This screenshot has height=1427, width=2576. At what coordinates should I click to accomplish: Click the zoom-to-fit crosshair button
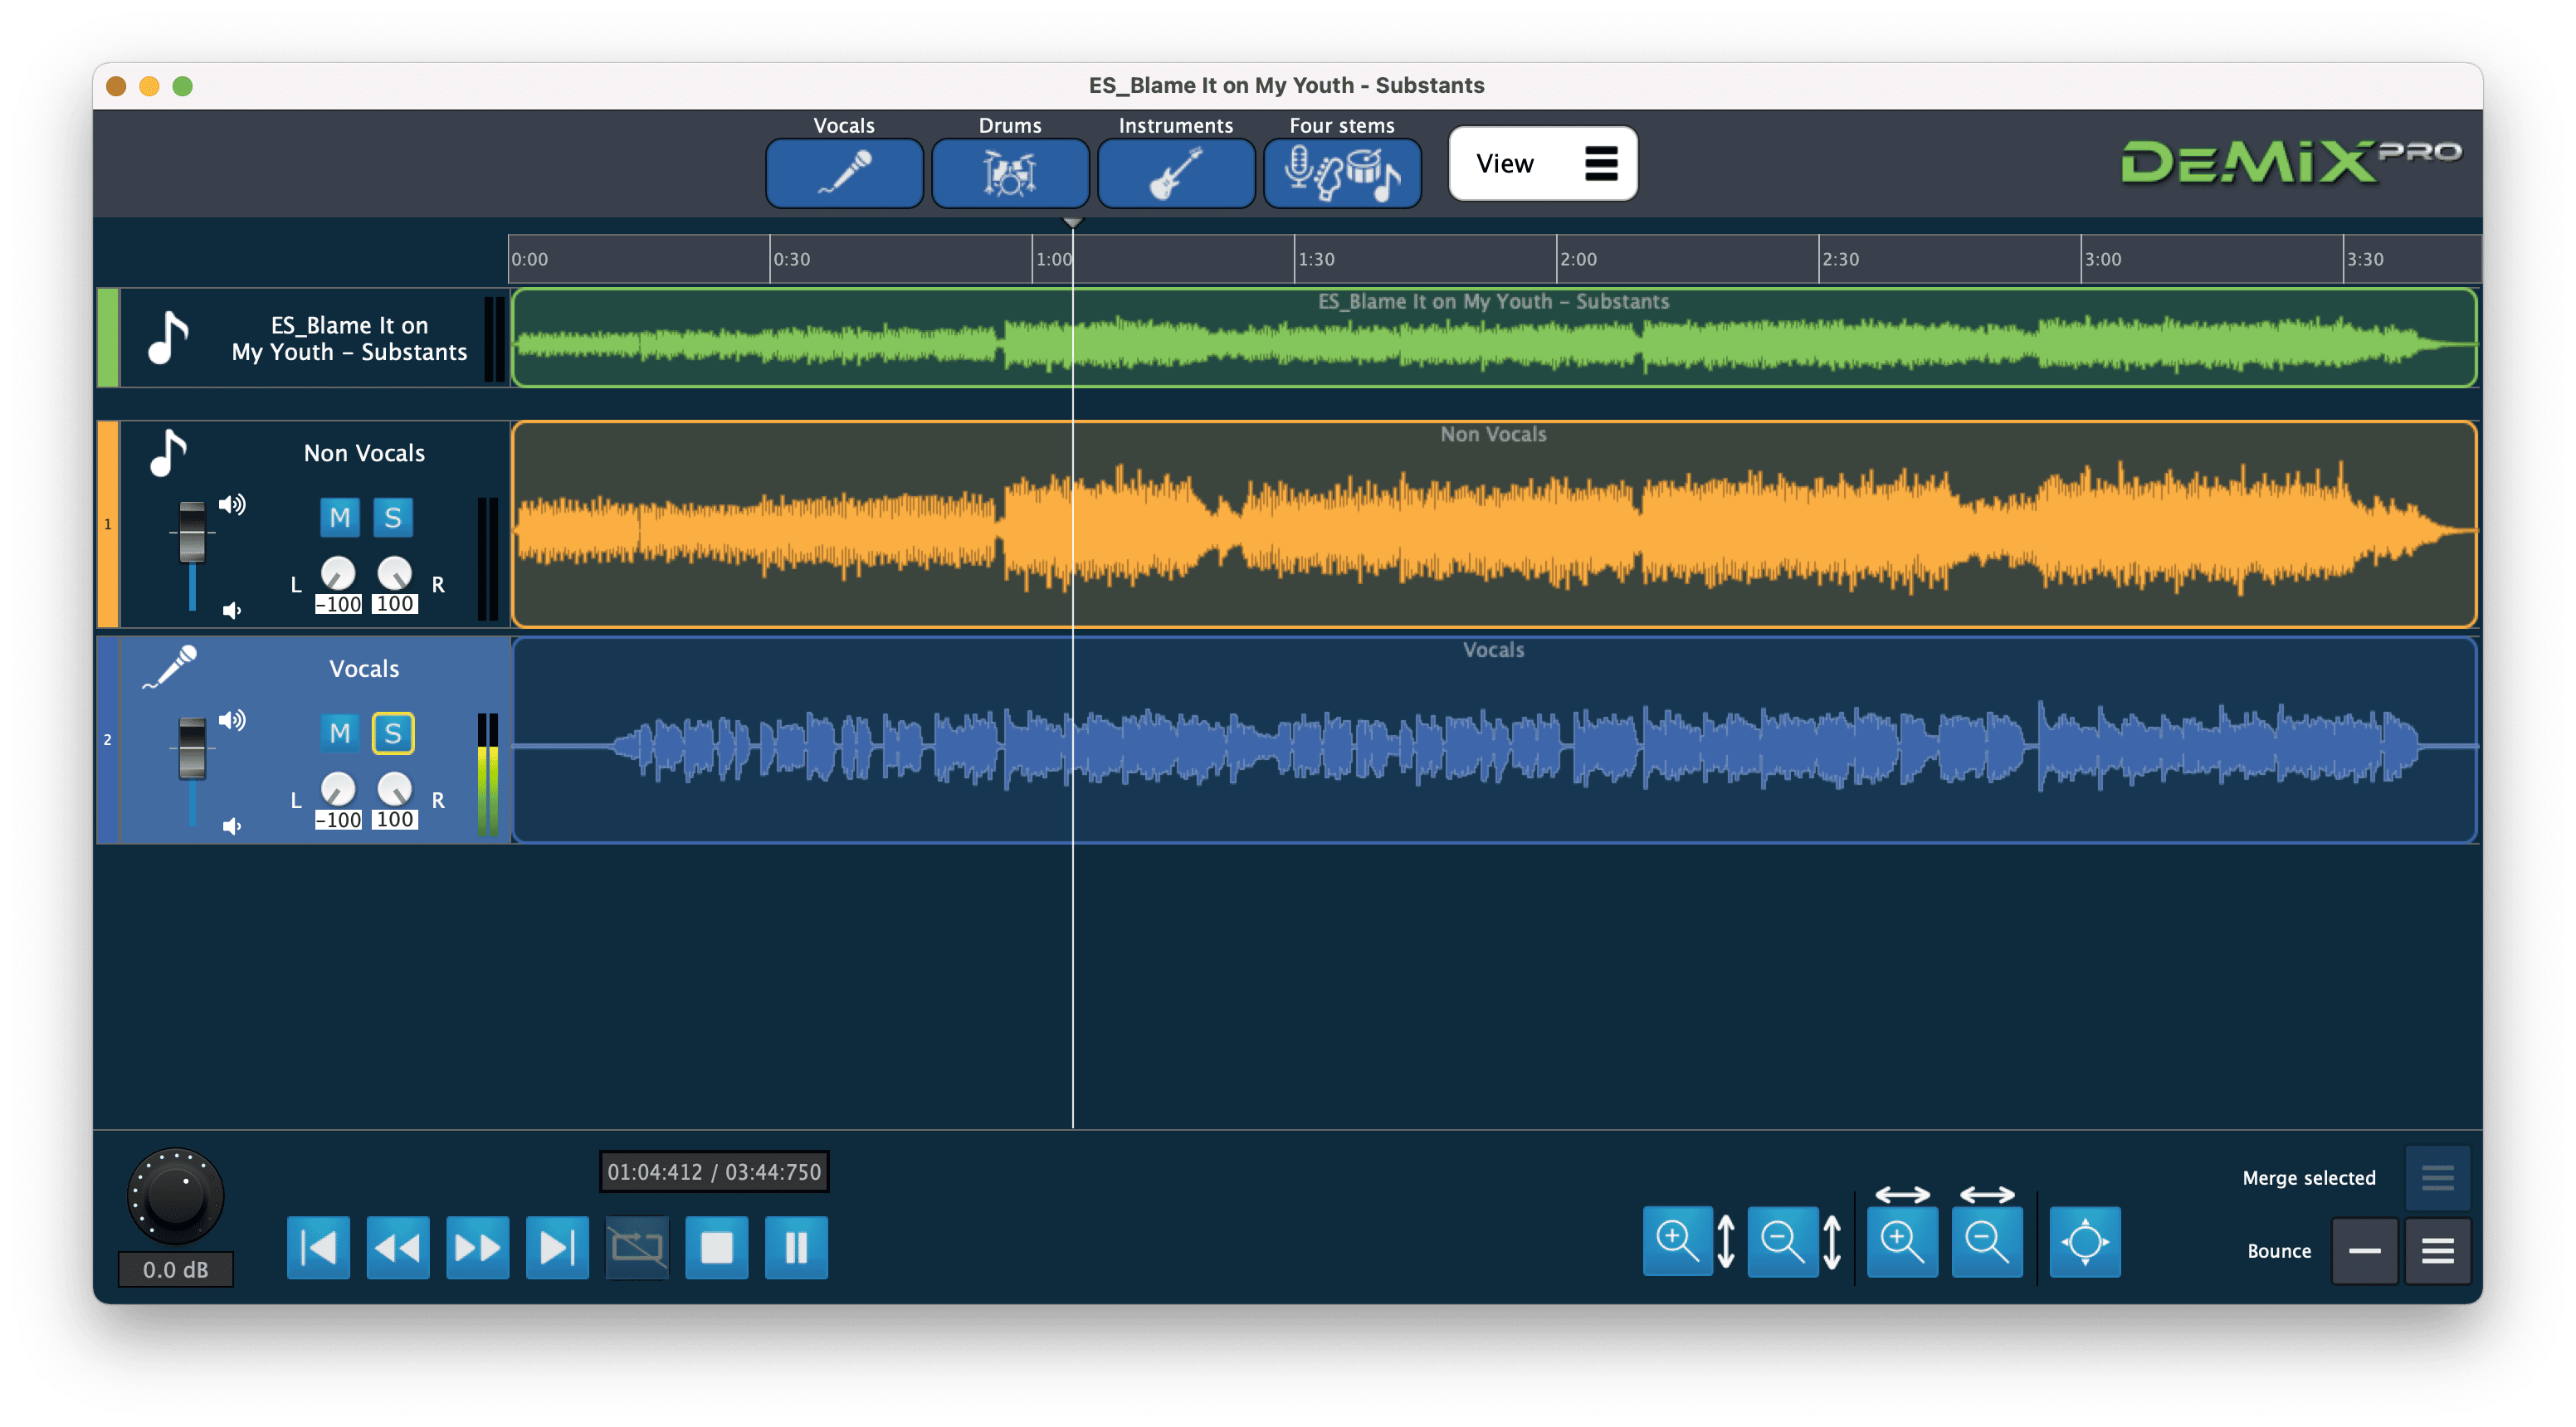coord(2085,1241)
